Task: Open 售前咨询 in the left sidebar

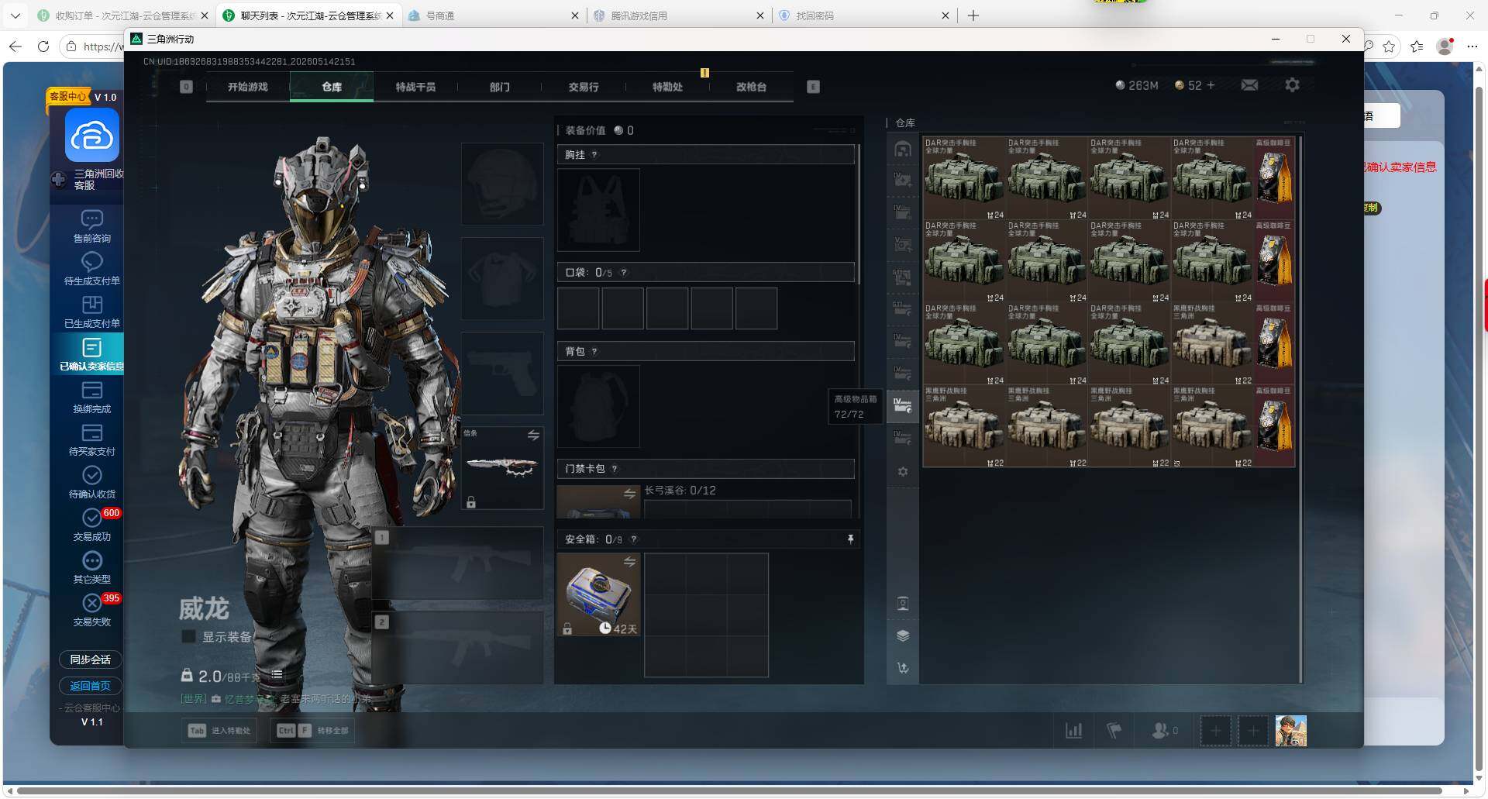Action: pos(91,226)
